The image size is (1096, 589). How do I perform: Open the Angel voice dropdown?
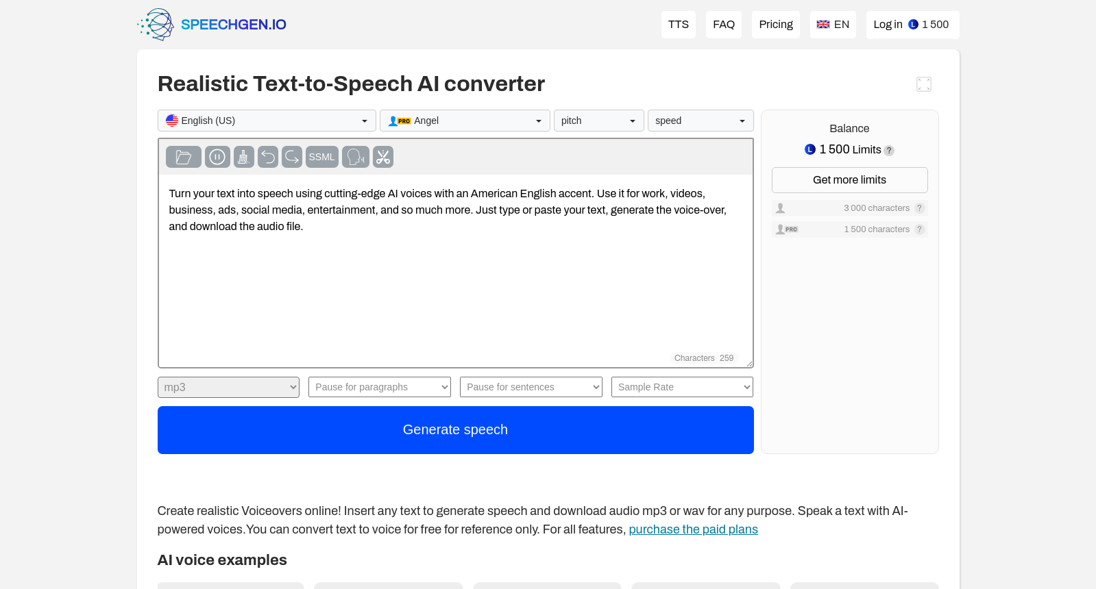(x=465, y=121)
